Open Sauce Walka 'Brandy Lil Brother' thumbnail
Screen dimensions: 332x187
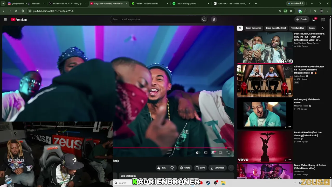265,171
